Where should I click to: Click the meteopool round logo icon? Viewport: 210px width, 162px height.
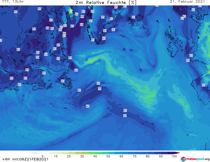point(183,159)
